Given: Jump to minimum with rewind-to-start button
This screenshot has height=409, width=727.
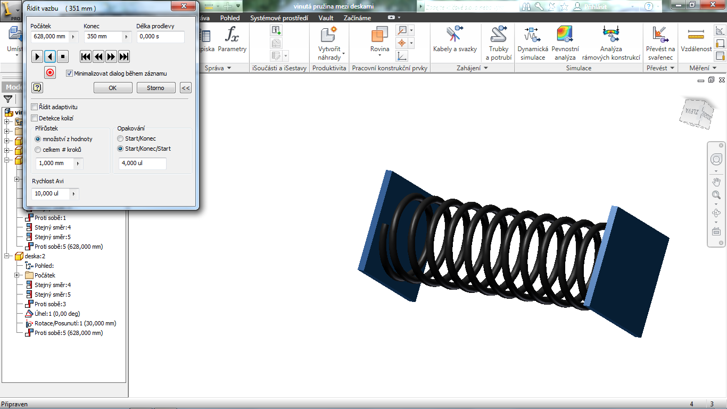Looking at the screenshot, I should coord(86,56).
